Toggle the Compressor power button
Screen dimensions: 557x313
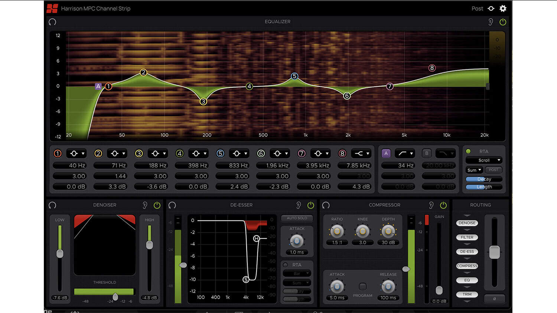tap(443, 205)
